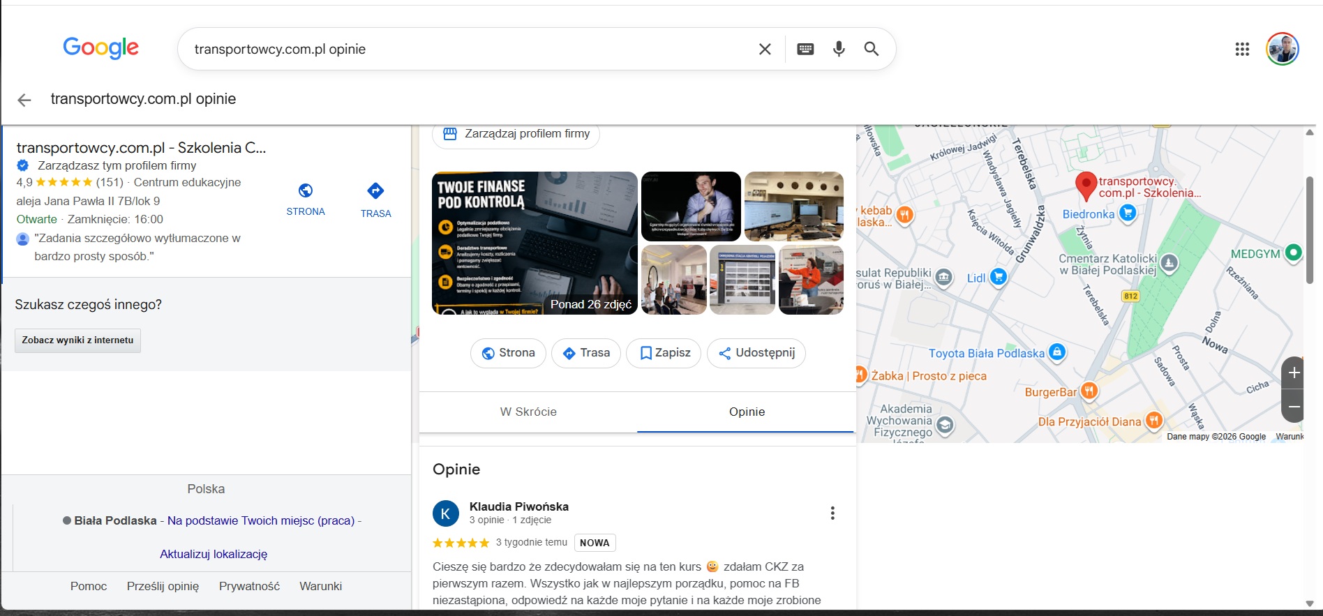Share the business with Udostępnij button
Screen dimensions: 1323x616
pos(756,353)
